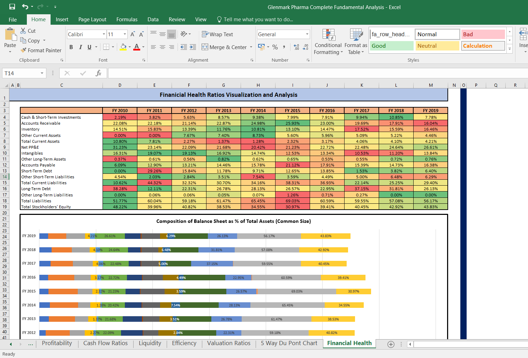The width and height of the screenshot is (528, 358).
Task: Open the Copy options dropdown arrow
Action: point(44,40)
